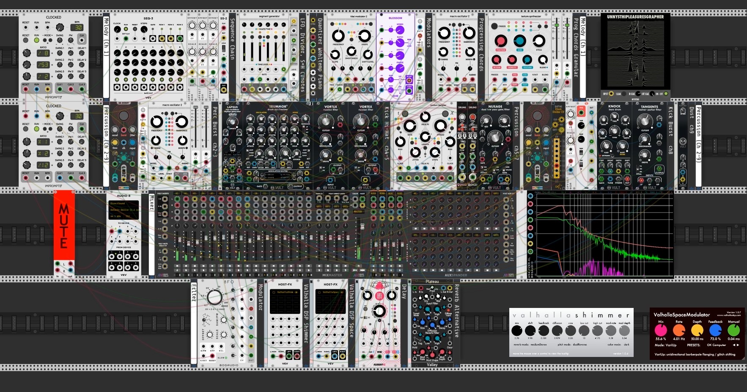
Task: Click the black mix knob in ValhallaShimmer
Action: coord(517,330)
